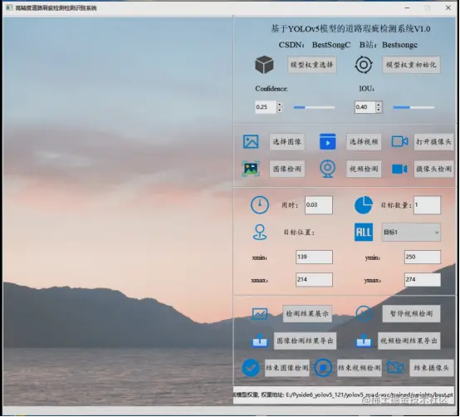Click the clock icon next to 用时

(x=260, y=205)
